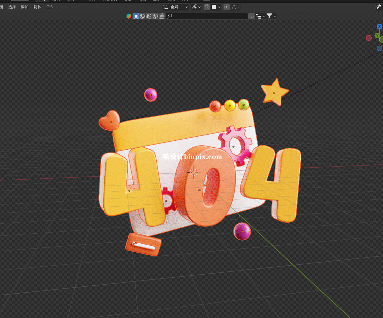Toggle the snap magnet button
This screenshot has width=383, height=318.
click(207, 7)
